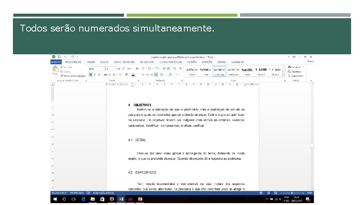
Task: Click the Redo/repeat icon in title bar
Action: point(73,57)
